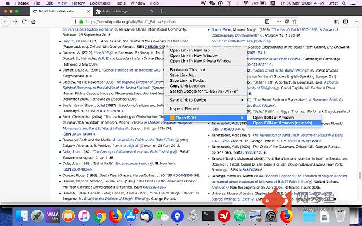The height and width of the screenshot is (226, 362).
Task: Open the Firefox home page icon
Action: (33, 21)
